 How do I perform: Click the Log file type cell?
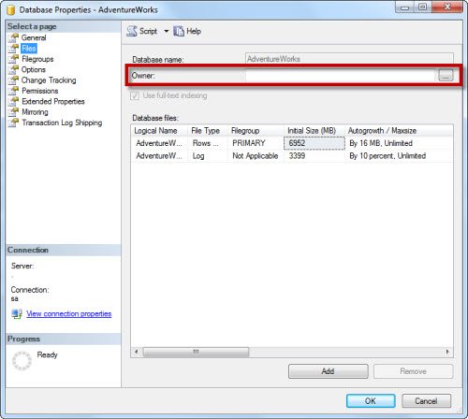[208, 156]
